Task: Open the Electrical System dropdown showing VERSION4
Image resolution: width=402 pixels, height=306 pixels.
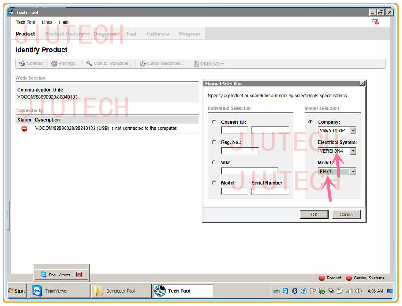Action: tap(353, 151)
